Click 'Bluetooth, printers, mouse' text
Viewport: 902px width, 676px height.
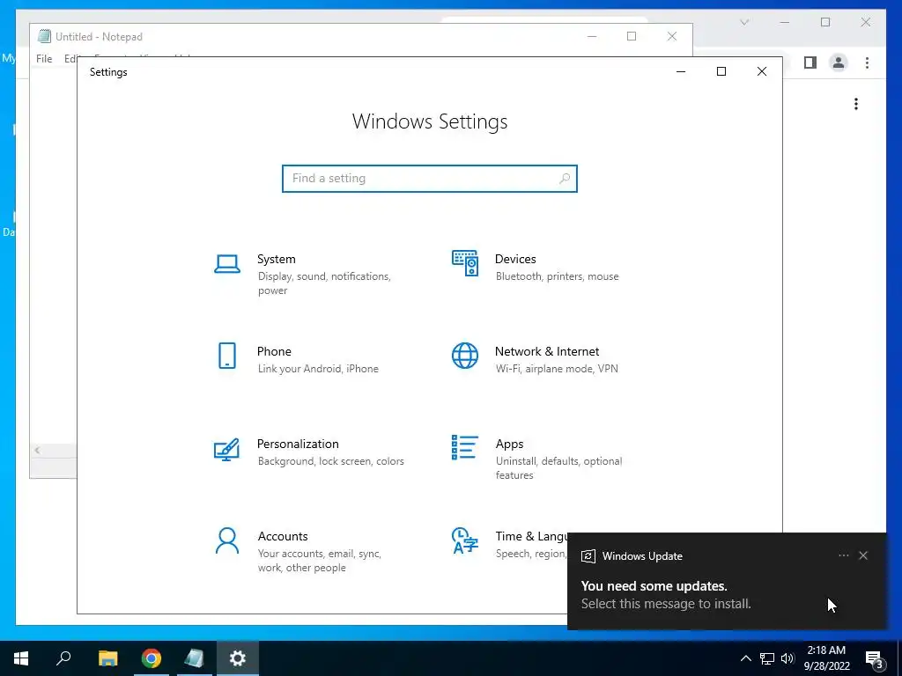click(x=558, y=276)
